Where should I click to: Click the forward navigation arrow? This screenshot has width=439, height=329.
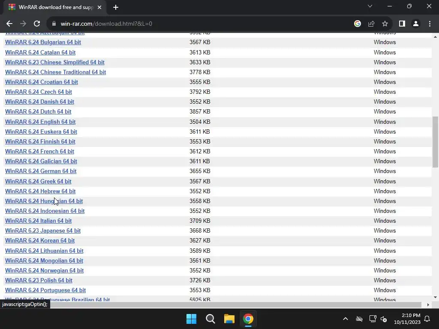23,24
